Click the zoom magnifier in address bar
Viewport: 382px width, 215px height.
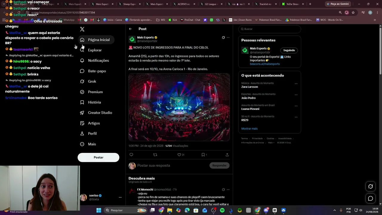click(340, 13)
